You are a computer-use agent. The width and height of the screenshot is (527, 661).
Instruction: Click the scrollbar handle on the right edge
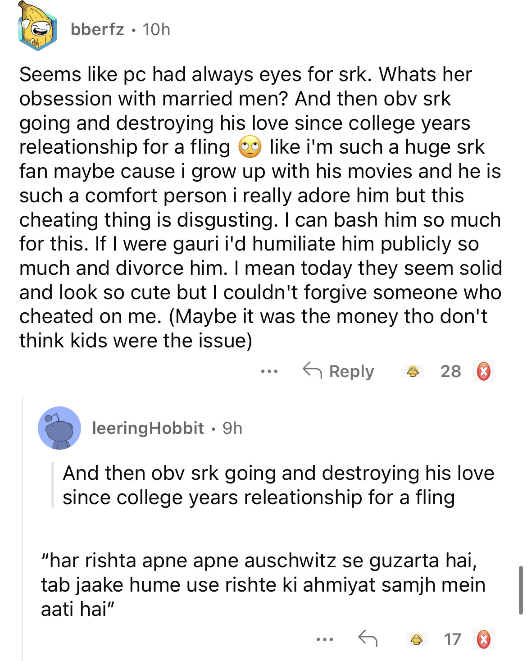pos(520,590)
